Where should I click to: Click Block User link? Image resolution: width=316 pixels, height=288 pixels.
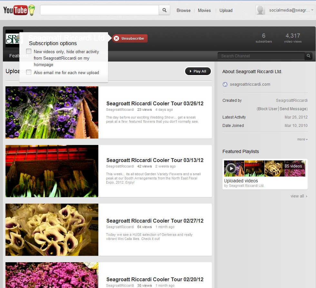pos(268,109)
